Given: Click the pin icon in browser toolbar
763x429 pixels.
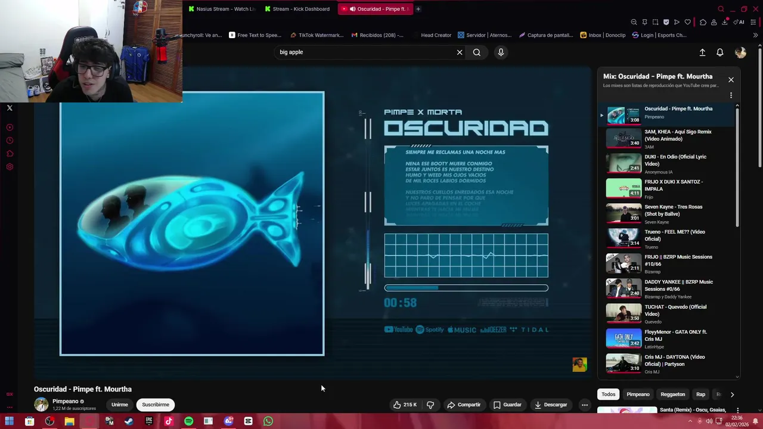Looking at the screenshot, I should tap(644, 22).
